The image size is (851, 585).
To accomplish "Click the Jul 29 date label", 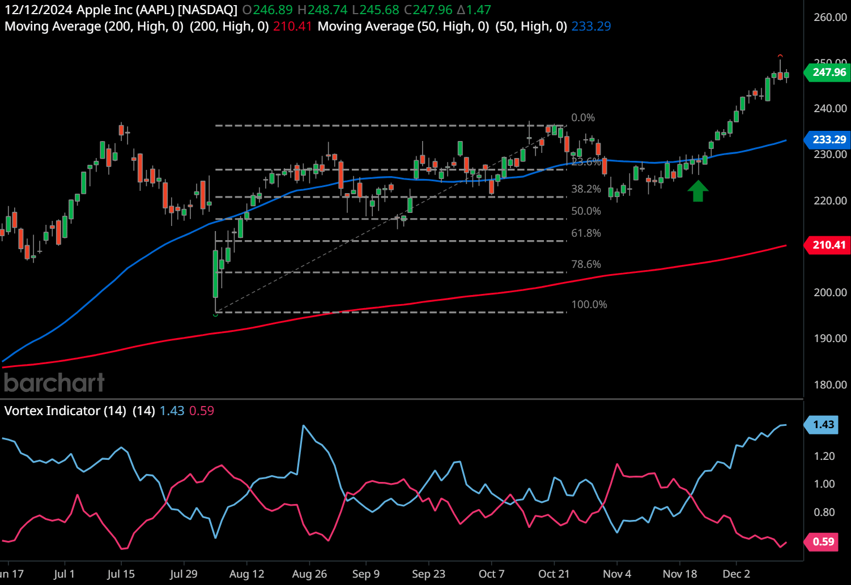I will coord(184,574).
